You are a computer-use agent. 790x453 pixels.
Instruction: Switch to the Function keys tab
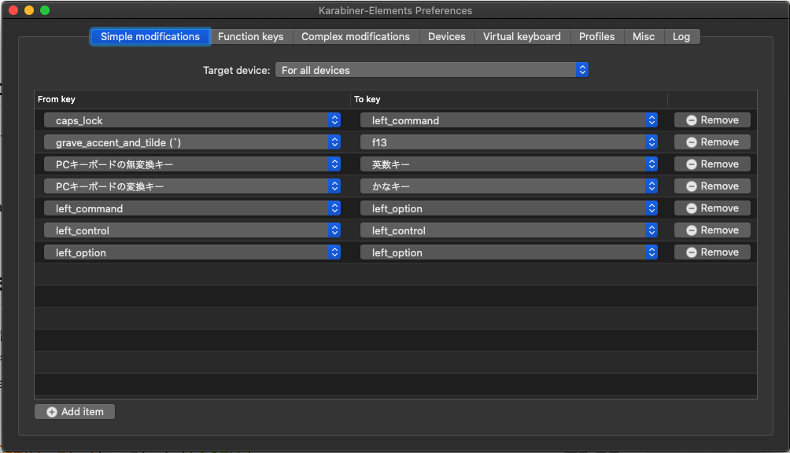click(x=250, y=37)
